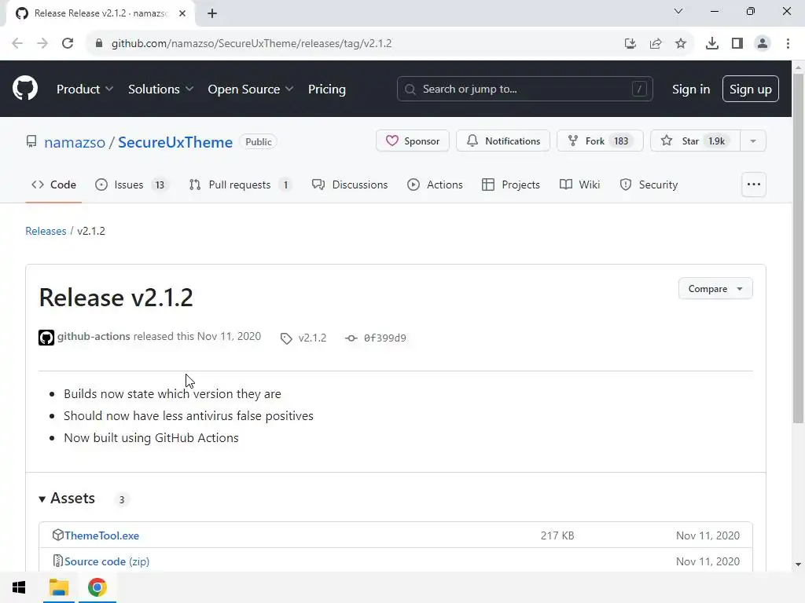Click the github-actions avatar icon
This screenshot has width=805, height=603.
point(46,338)
